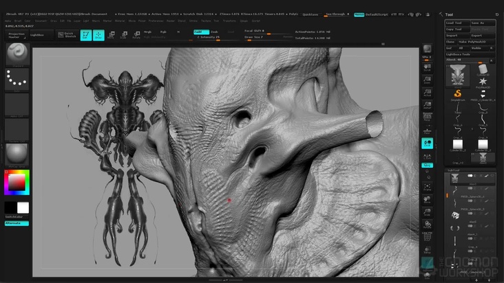The image size is (504, 283).
Task: Open the Color menu
Action: (28, 21)
